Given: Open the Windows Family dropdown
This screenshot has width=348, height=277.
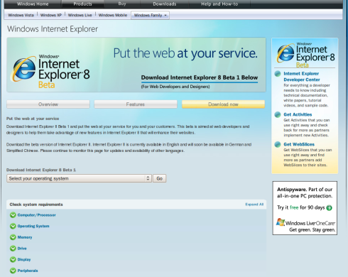Looking at the screenshot, I should point(150,15).
